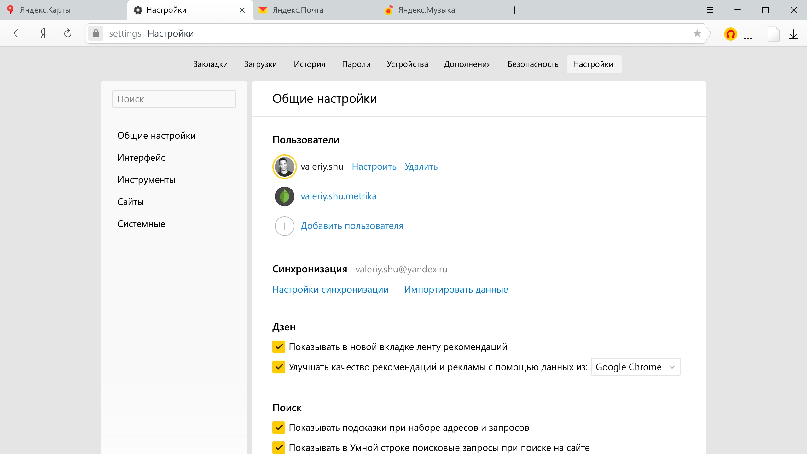Open downloads arrow icon in toolbar
Image resolution: width=807 pixels, height=454 pixels.
[x=793, y=34]
